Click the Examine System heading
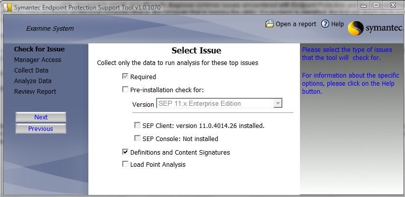 (50, 29)
